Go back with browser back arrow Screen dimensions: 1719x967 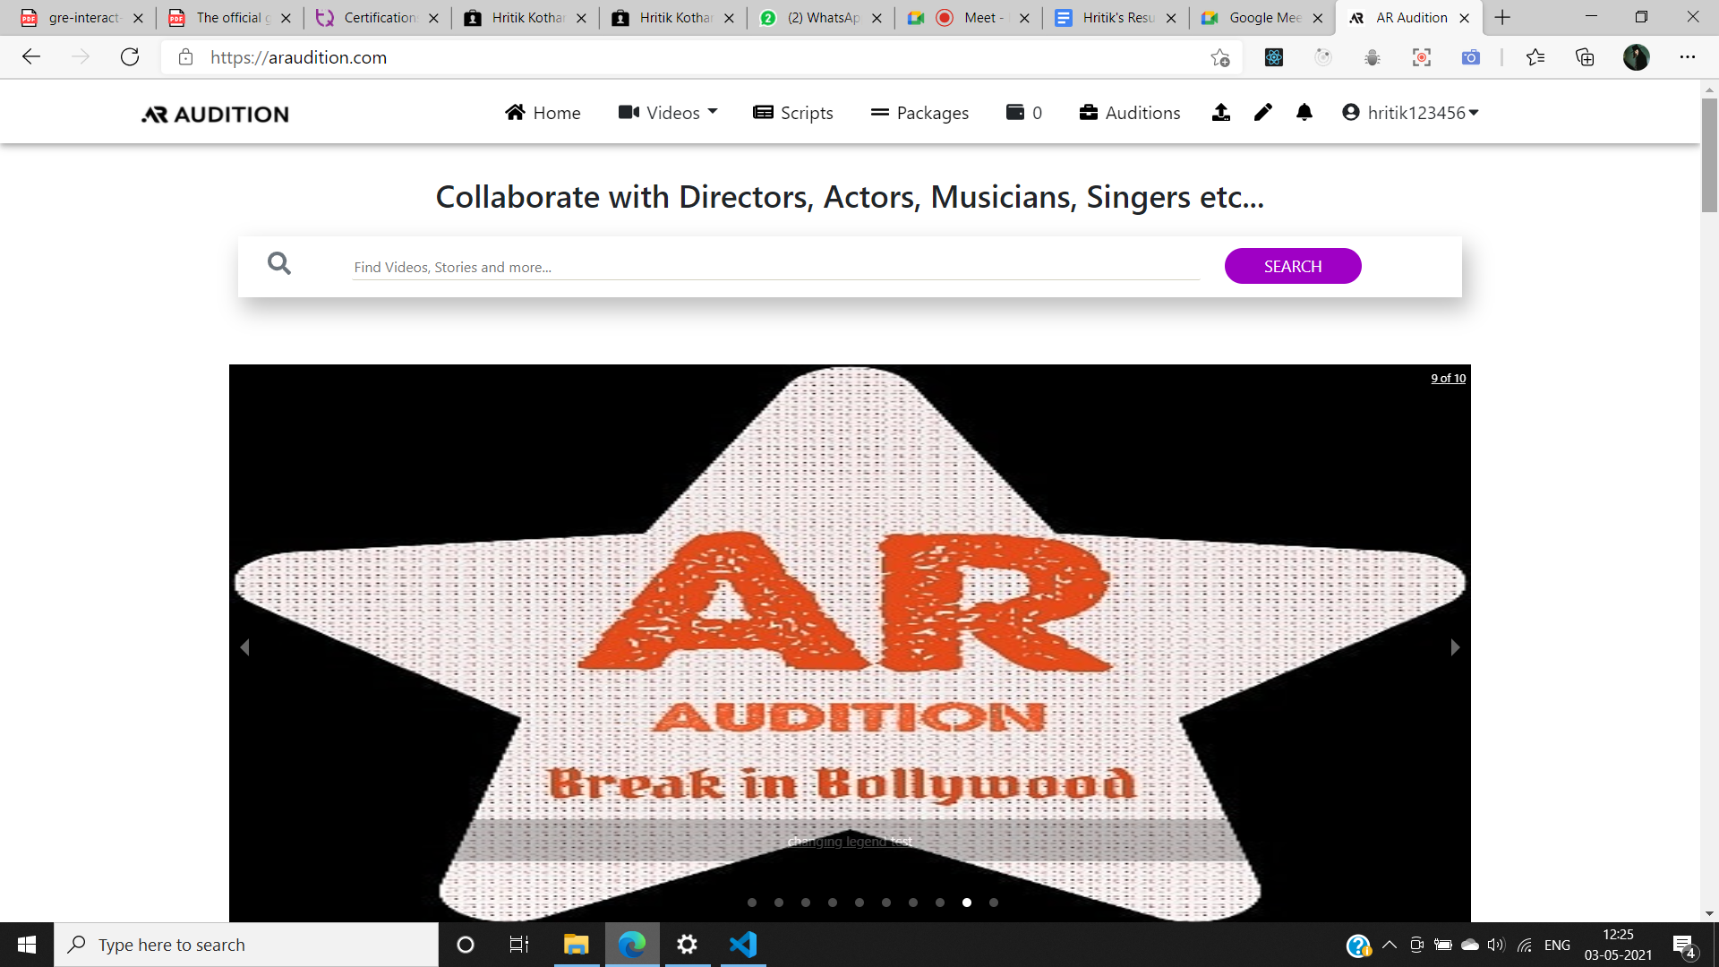tap(31, 57)
